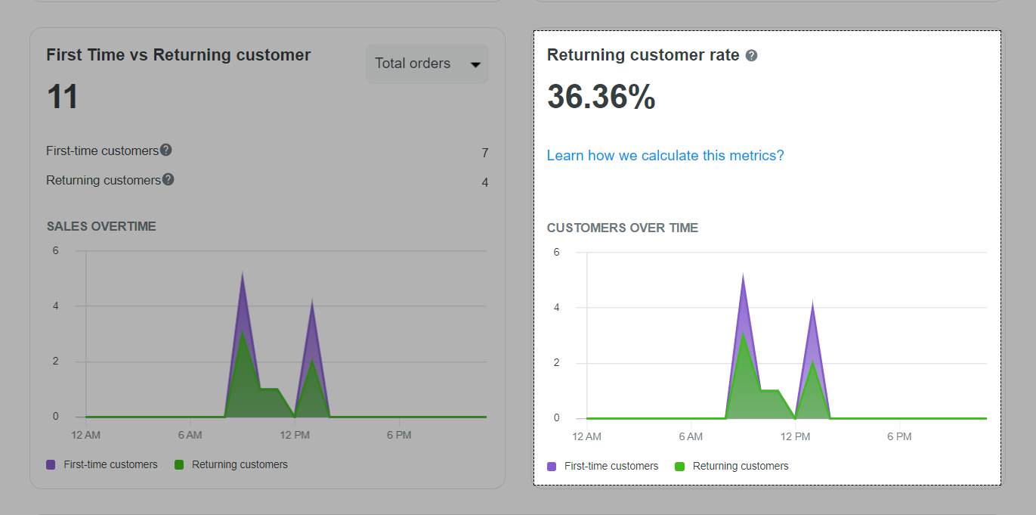Click the CUSTOMERS OVER TIME chart heading
Viewport: 1036px width, 515px height.
pos(622,228)
